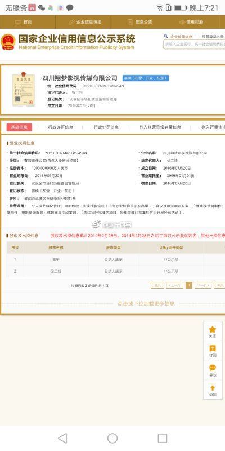Click registered capital 1000.000000万人民币
This screenshot has height=451, width=225.
(49, 168)
